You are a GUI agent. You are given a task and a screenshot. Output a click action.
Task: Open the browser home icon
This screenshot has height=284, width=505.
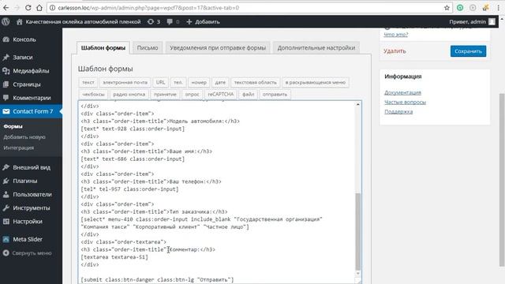tap(39, 8)
